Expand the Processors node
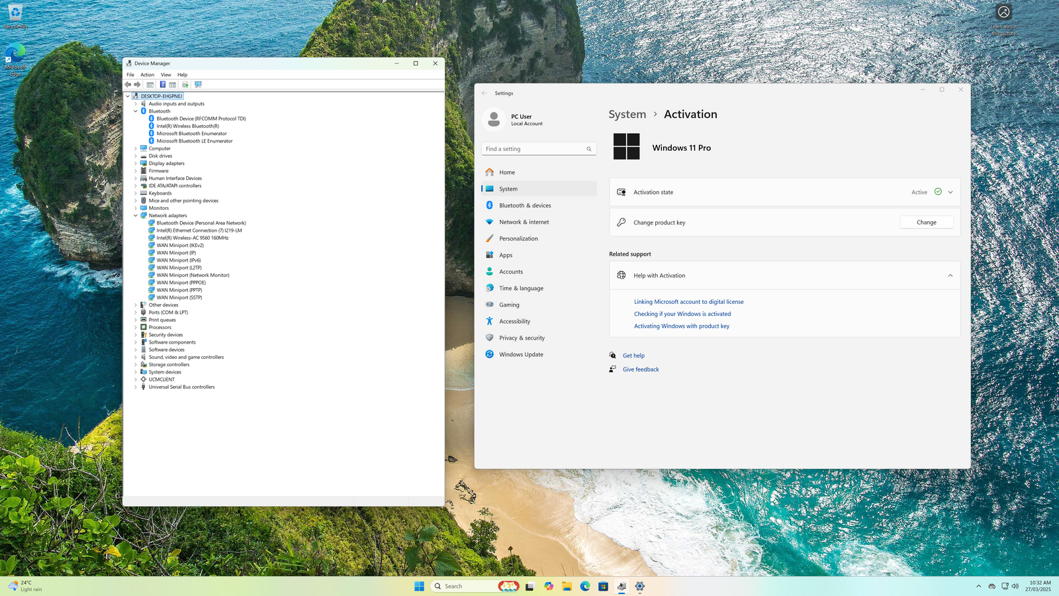The image size is (1059, 596). pos(136,327)
